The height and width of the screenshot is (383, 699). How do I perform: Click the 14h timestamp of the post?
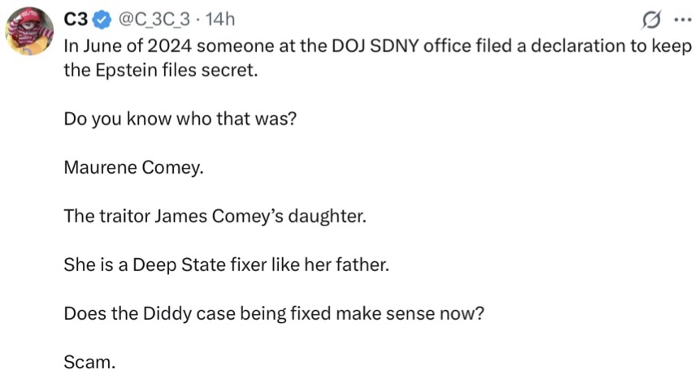click(x=220, y=19)
